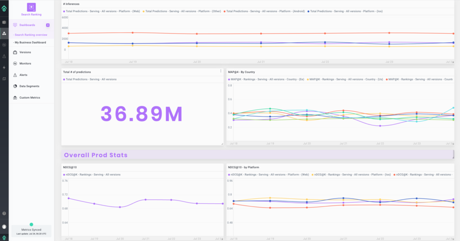Open options menu for Total # of predictions

[x=221, y=71]
